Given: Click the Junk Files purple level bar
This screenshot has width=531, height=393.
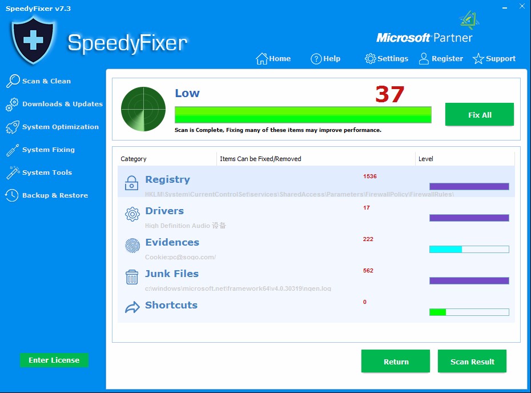Looking at the screenshot, I should [x=469, y=280].
